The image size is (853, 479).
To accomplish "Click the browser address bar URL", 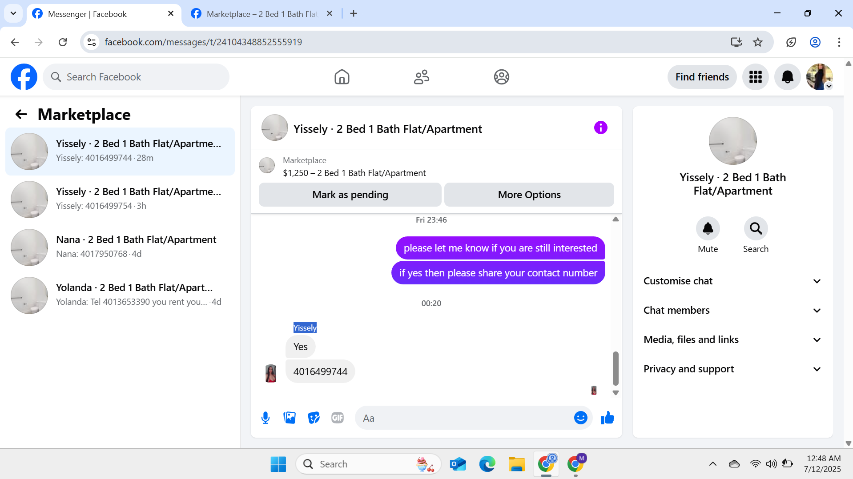I will coord(203,42).
